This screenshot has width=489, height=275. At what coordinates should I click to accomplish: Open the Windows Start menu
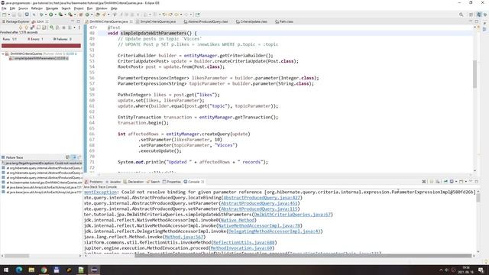pos(6,270)
